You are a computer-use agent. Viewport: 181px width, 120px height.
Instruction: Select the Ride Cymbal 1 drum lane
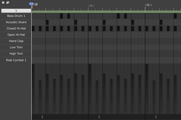[x=16, y=60]
